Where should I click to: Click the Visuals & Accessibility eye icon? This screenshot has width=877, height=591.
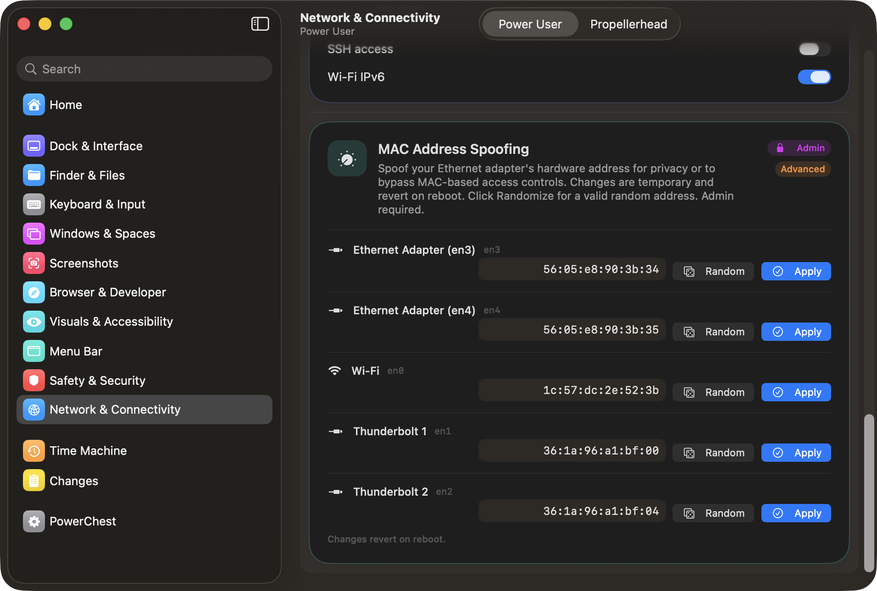(33, 322)
